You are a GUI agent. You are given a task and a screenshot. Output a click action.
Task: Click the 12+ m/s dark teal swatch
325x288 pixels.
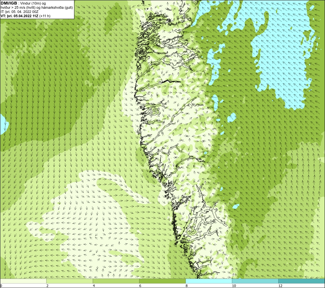[302, 281]
